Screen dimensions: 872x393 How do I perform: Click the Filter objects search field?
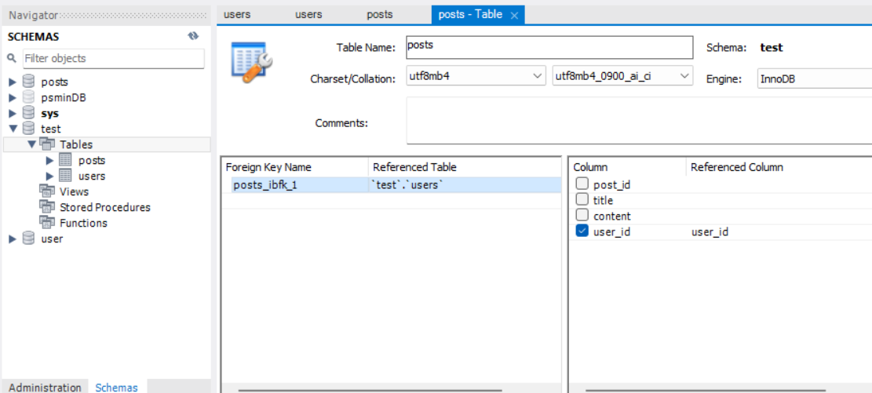114,58
